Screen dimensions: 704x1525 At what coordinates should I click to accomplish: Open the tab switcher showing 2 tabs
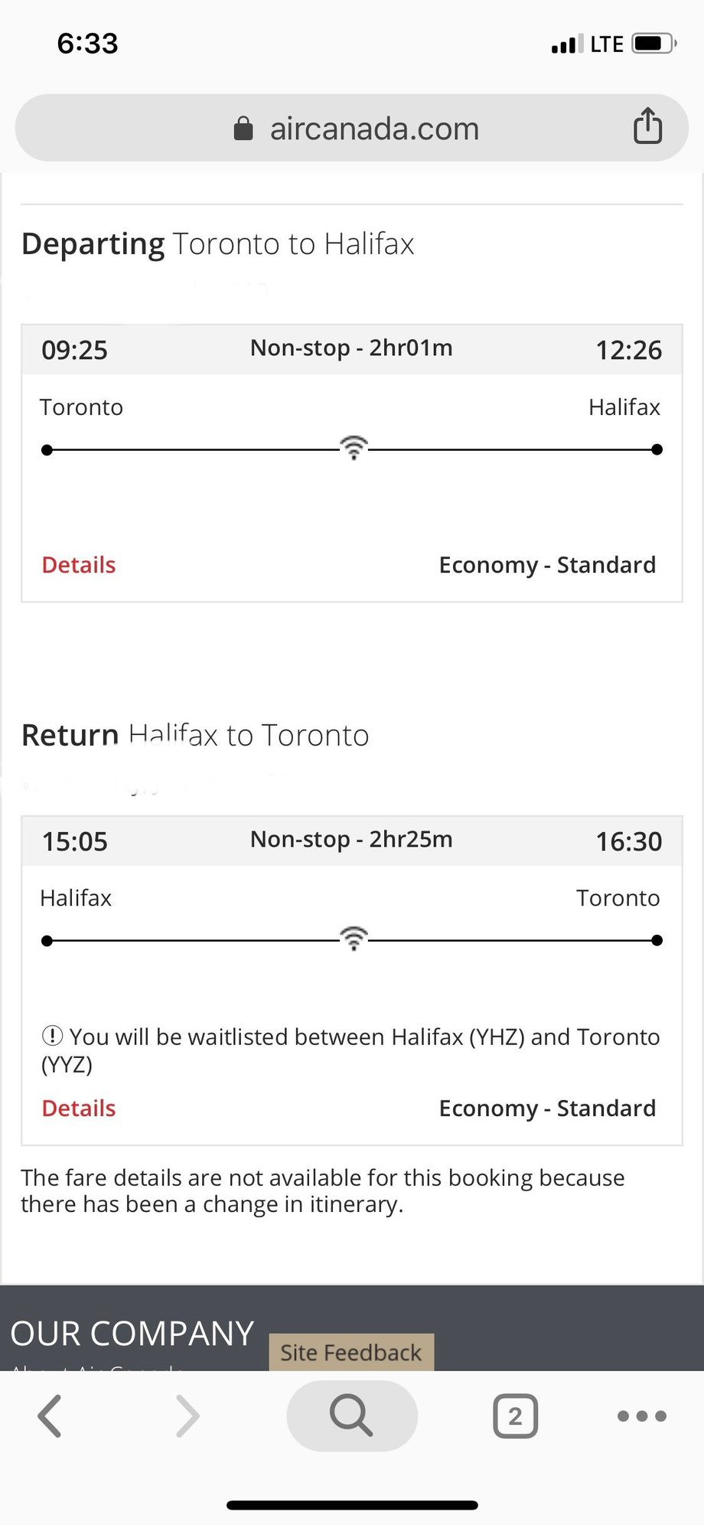coord(515,1416)
